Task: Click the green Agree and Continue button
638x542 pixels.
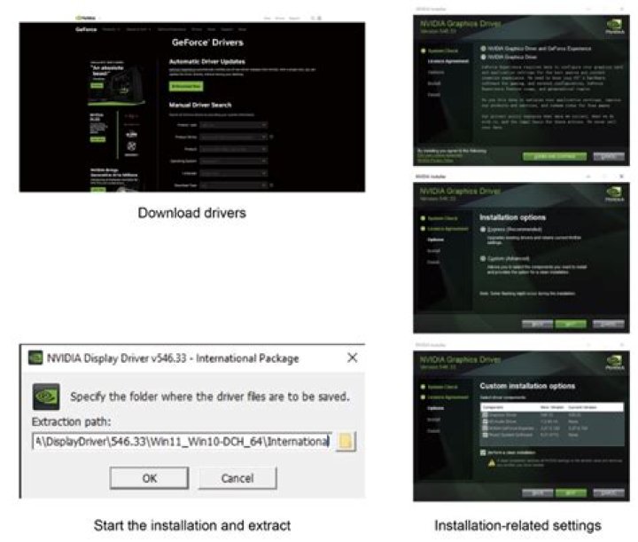Action: (555, 156)
